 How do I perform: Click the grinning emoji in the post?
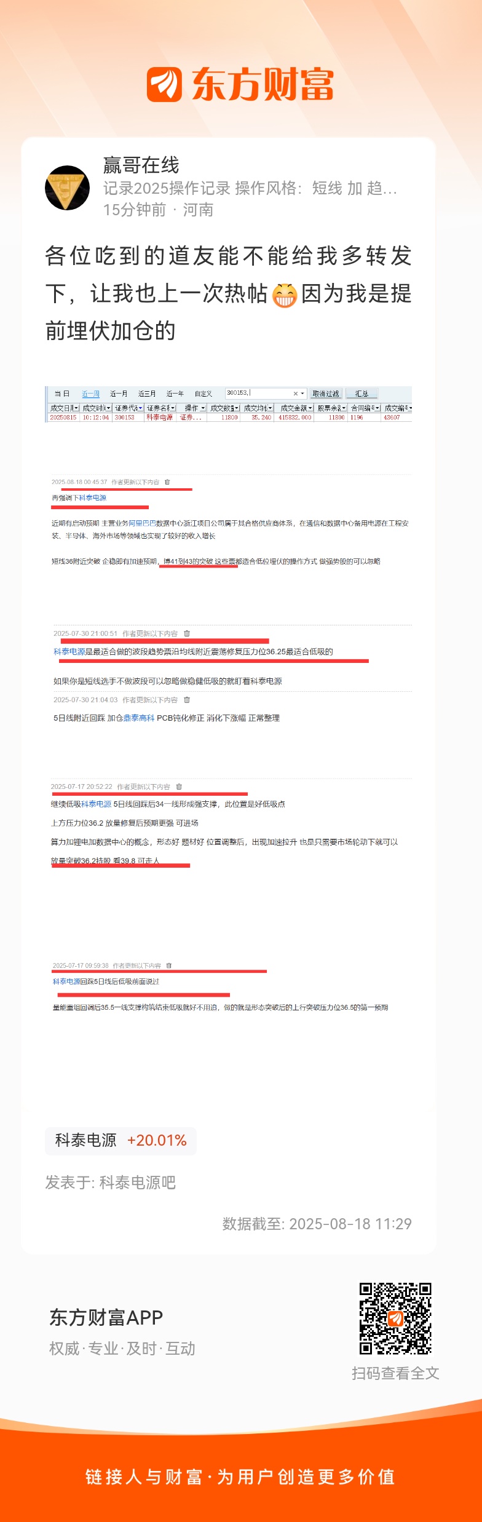[x=285, y=296]
